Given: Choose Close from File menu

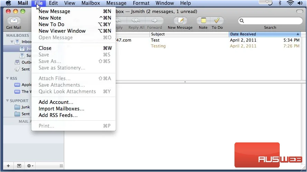Looking at the screenshot, I should tap(74, 48).
